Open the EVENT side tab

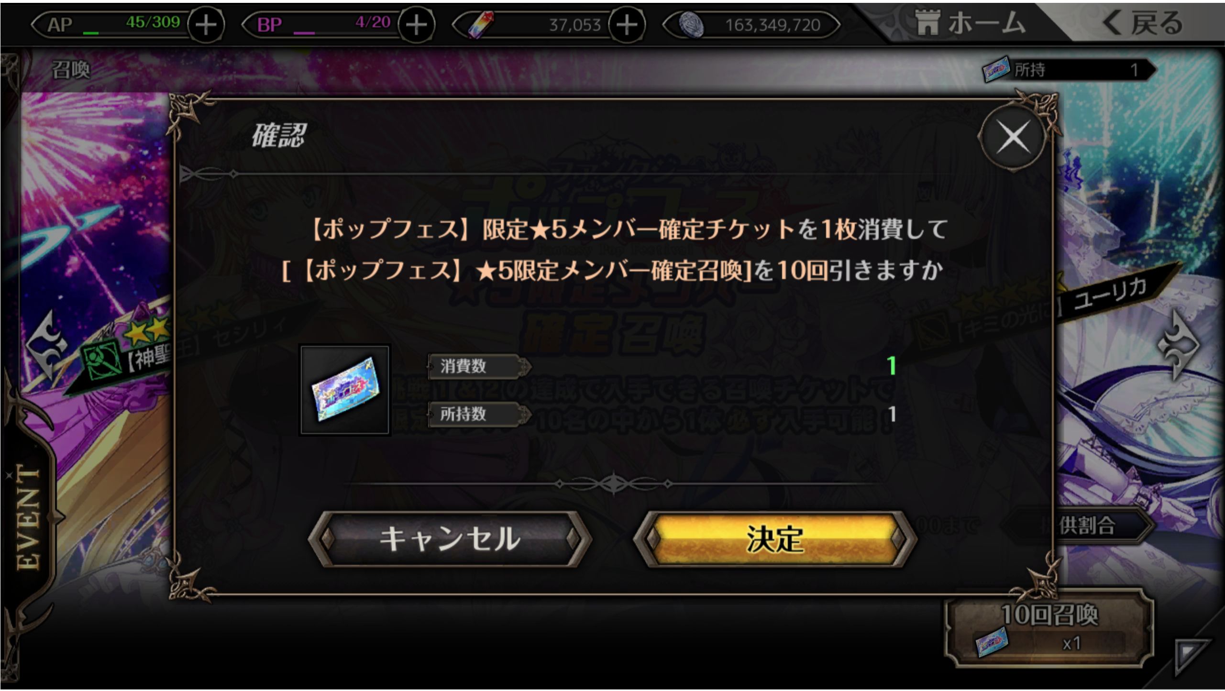pos(29,516)
